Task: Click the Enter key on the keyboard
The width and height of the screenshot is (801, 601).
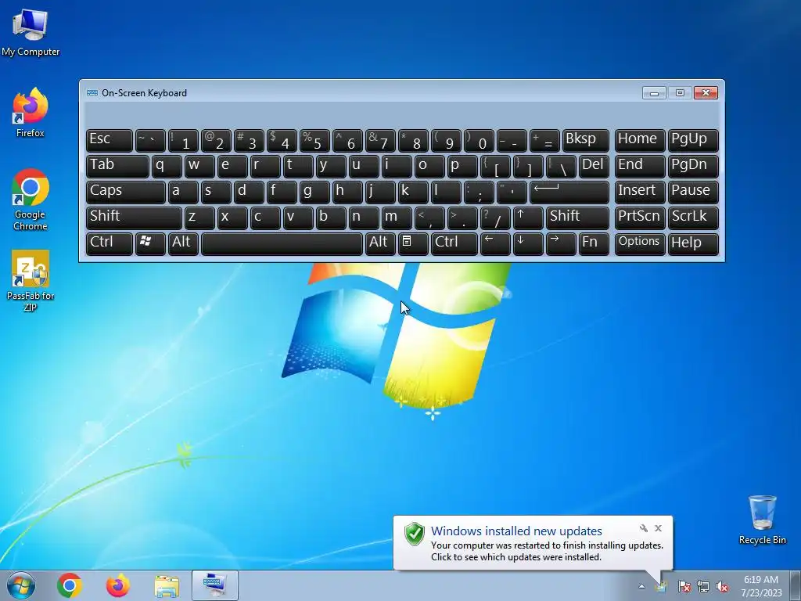Action: pyautogui.click(x=569, y=193)
